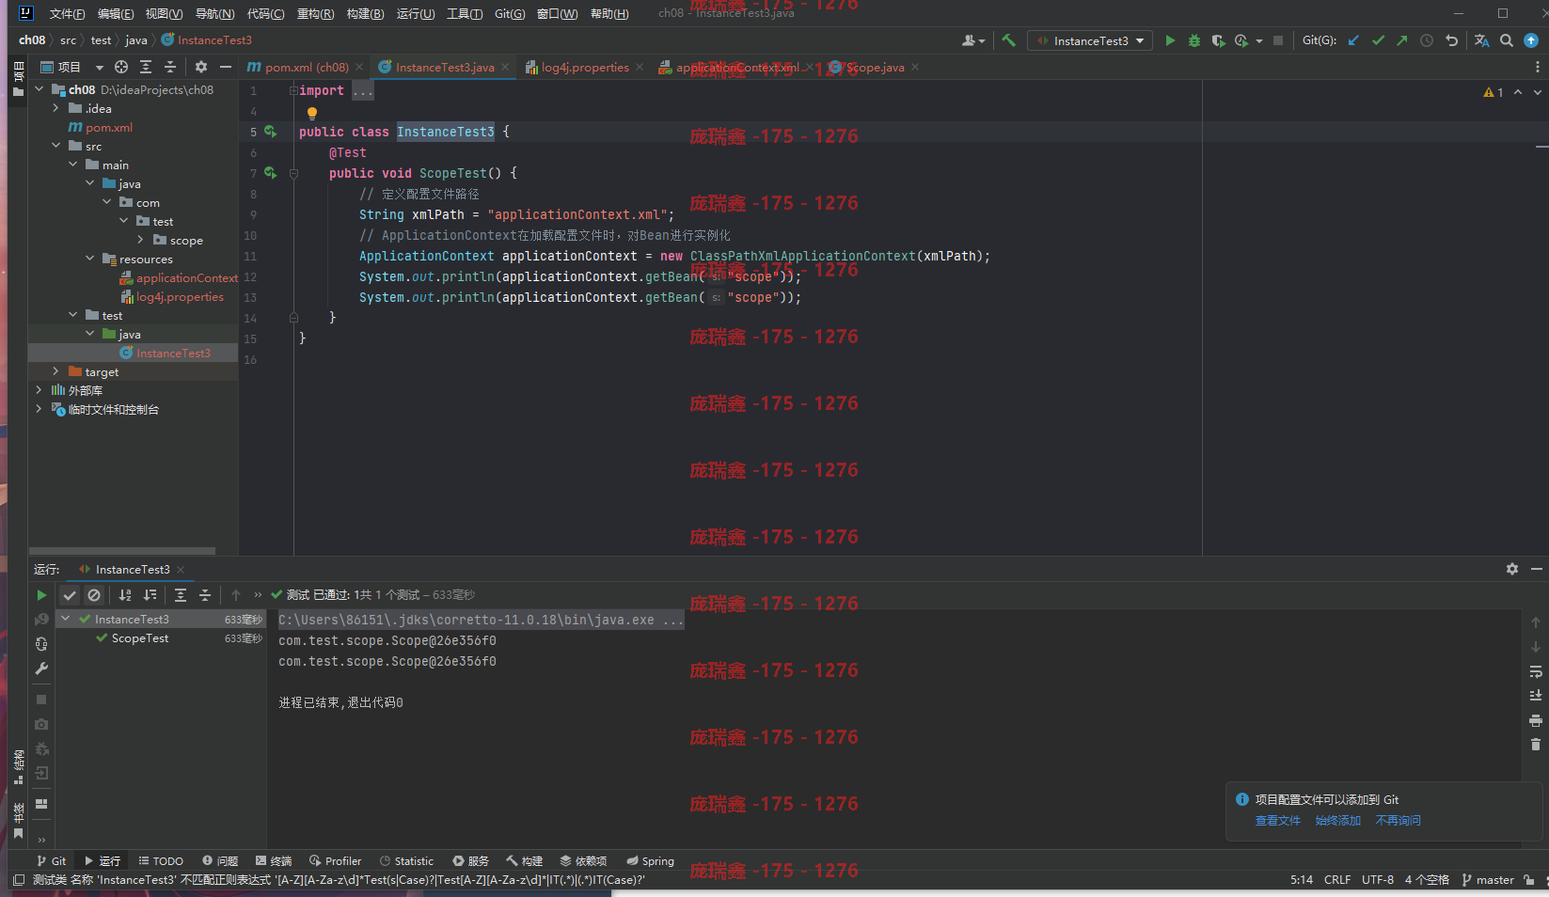
Task: Collapse the resources folder
Action: (x=90, y=259)
